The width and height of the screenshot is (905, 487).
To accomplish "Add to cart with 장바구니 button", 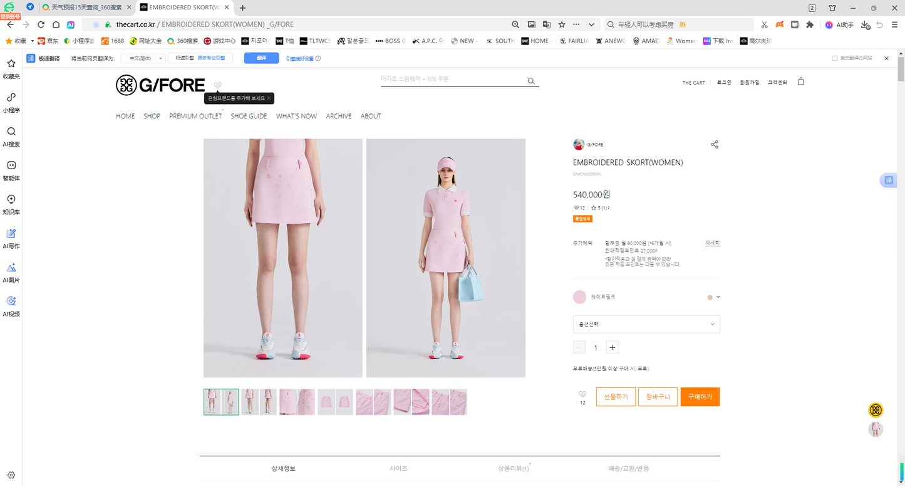I will tap(658, 397).
